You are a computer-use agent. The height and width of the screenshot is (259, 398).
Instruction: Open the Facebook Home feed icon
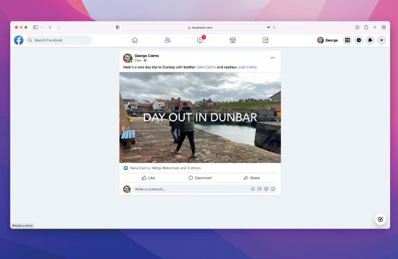(135, 40)
